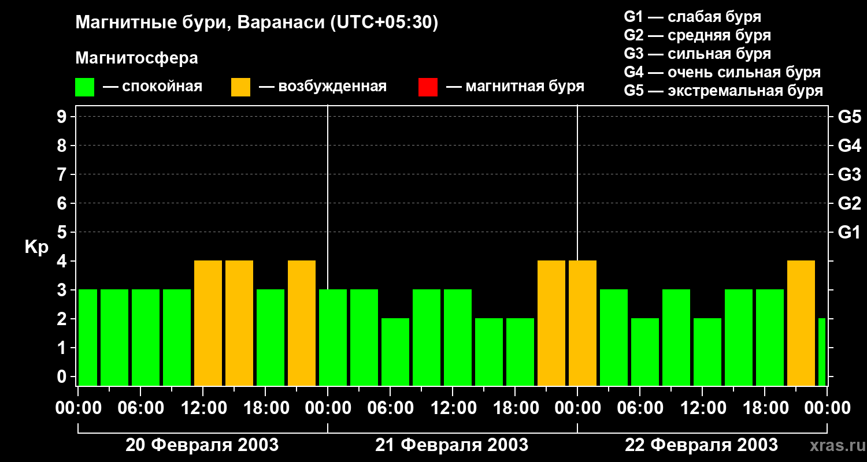The image size is (867, 462).
Task: Click the '— возбужденная' legend label
Action: [x=323, y=87]
